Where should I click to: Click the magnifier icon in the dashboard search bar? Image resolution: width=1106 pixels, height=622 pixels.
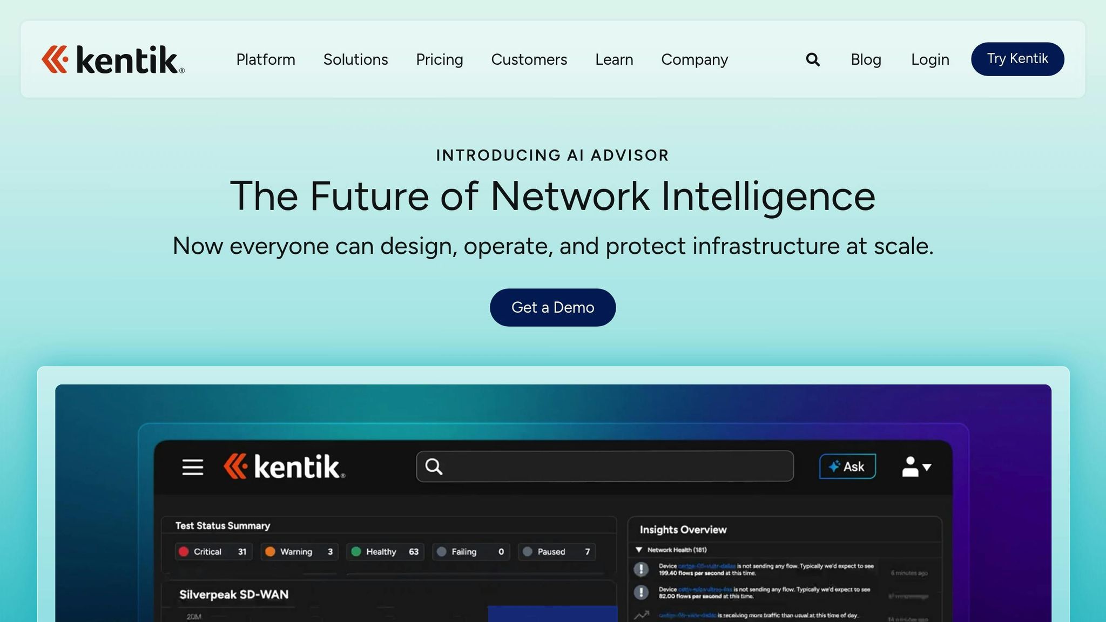(x=434, y=465)
